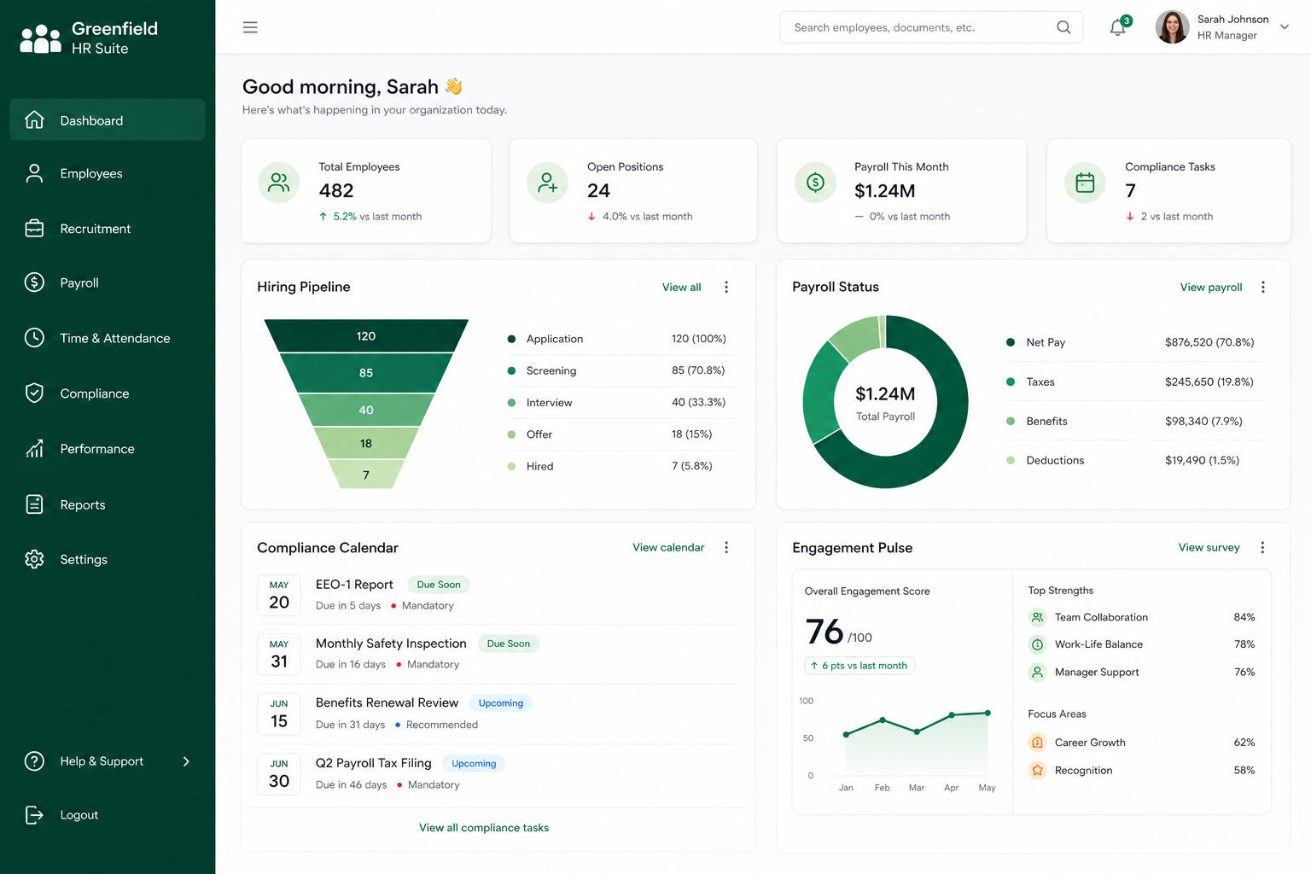The image size is (1311, 874).
Task: Click the View survey link
Action: click(1209, 547)
